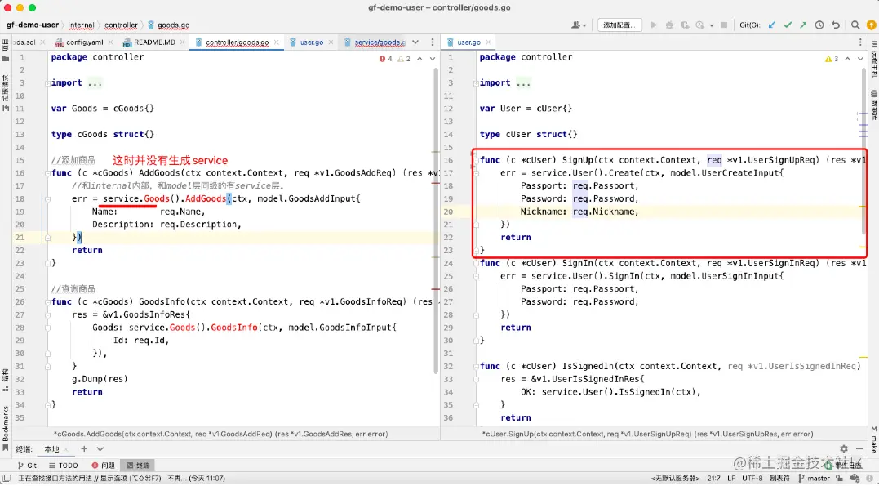Click gf-demo-user breadcrumb

tap(33, 25)
